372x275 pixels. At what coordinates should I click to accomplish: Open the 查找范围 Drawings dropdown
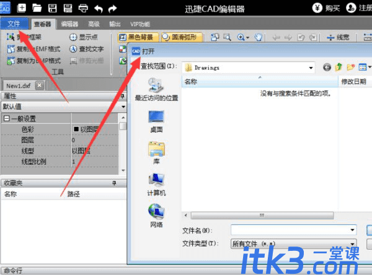click(x=311, y=68)
